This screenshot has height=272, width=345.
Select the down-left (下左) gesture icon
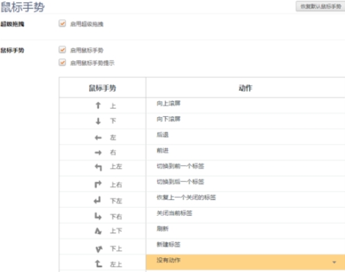97,200
